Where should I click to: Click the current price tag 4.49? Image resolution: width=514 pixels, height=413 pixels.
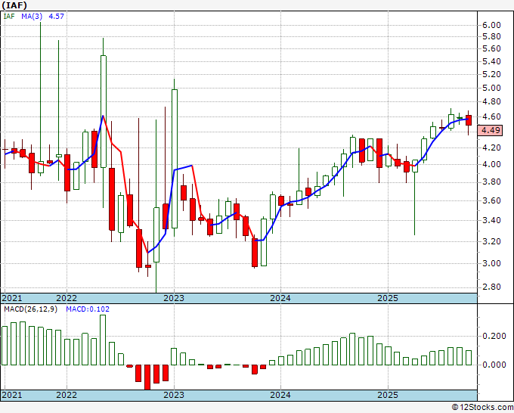[x=491, y=130]
